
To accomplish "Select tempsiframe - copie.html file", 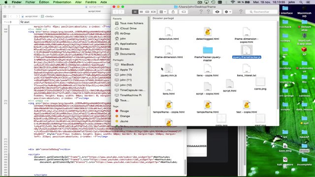I will pos(168,107).
